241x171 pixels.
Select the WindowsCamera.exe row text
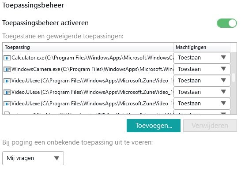[93, 69]
